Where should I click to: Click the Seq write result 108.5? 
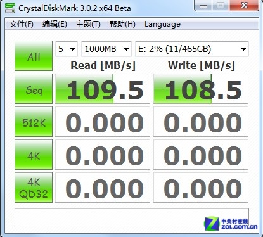(201, 89)
